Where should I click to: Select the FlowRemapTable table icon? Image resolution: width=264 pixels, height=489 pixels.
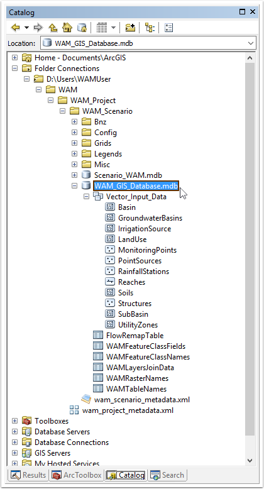click(x=98, y=335)
